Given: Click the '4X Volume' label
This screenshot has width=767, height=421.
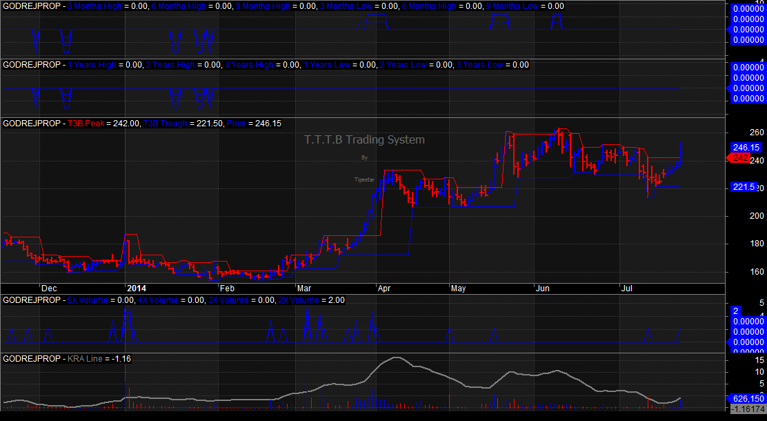Looking at the screenshot, I should click(158, 301).
